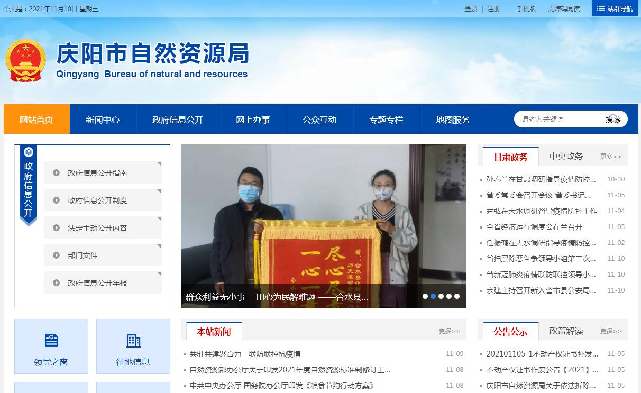Open 公众互动 navigation menu
The height and width of the screenshot is (393, 641).
point(320,119)
